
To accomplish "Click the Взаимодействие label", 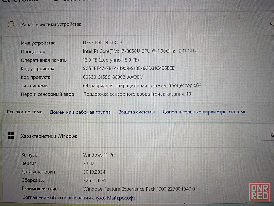I will (x=40, y=189).
